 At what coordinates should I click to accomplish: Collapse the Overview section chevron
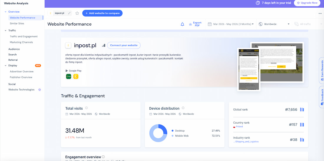[x=6, y=12]
